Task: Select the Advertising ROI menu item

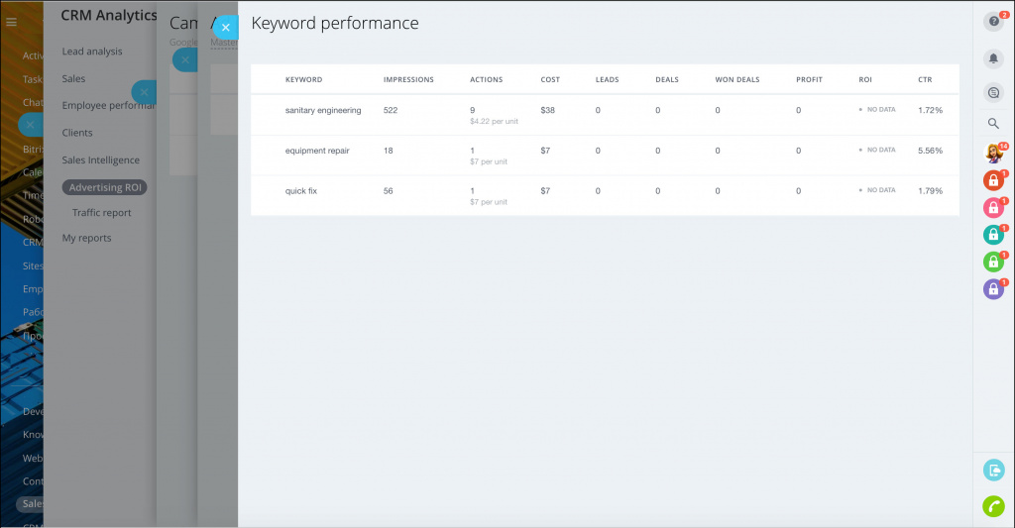Action: coord(104,187)
